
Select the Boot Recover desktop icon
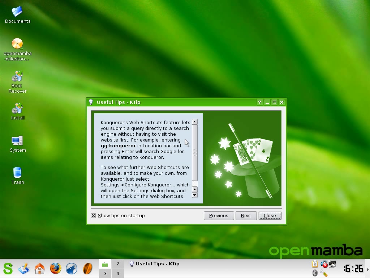coord(17,82)
